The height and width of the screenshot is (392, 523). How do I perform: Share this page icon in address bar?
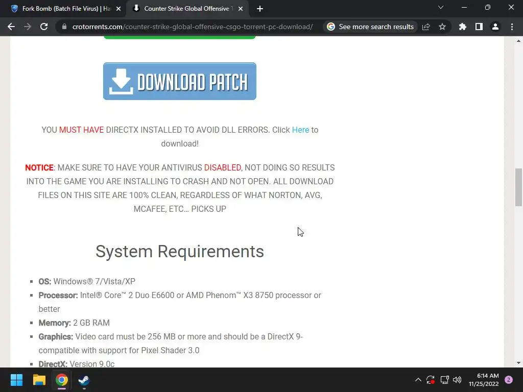(426, 27)
